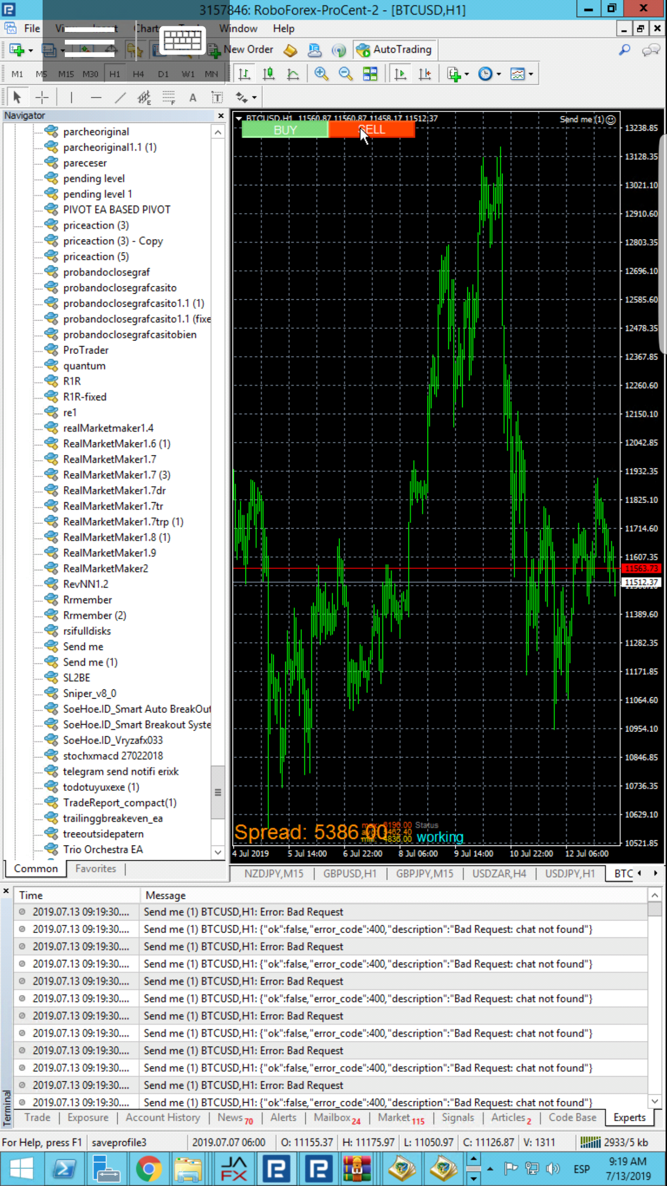Select the text A tool

[193, 97]
